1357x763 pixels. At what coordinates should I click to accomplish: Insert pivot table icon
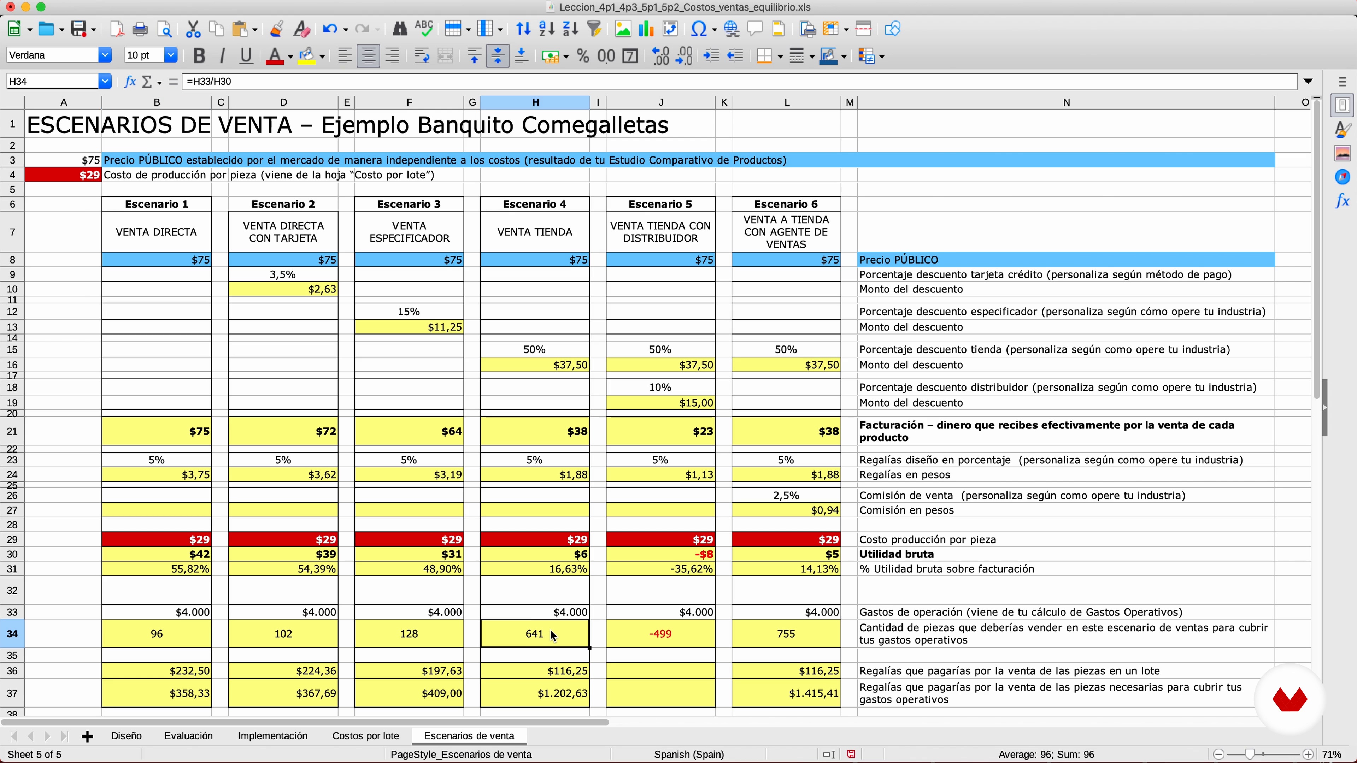click(670, 29)
